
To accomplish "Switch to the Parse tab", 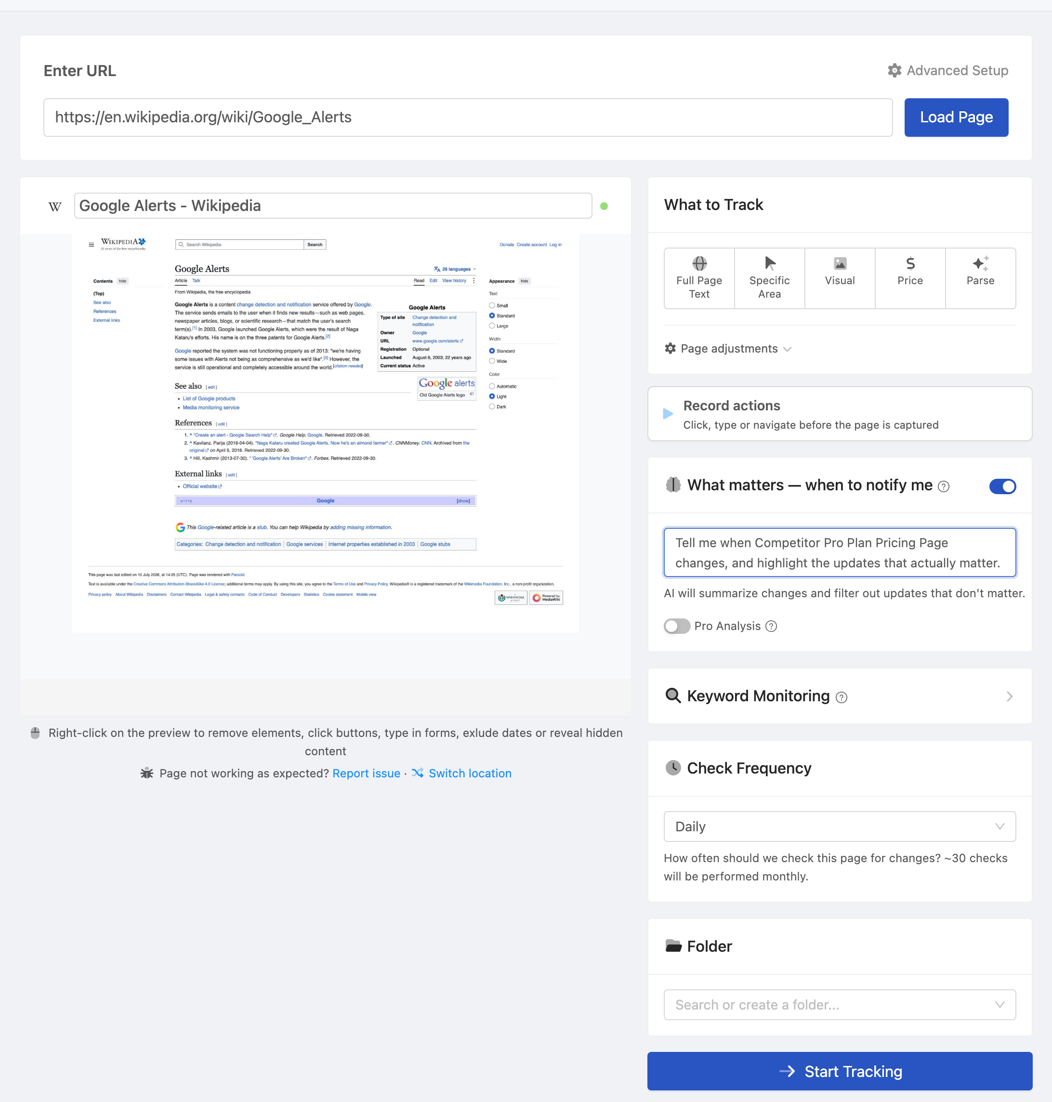I will [981, 278].
